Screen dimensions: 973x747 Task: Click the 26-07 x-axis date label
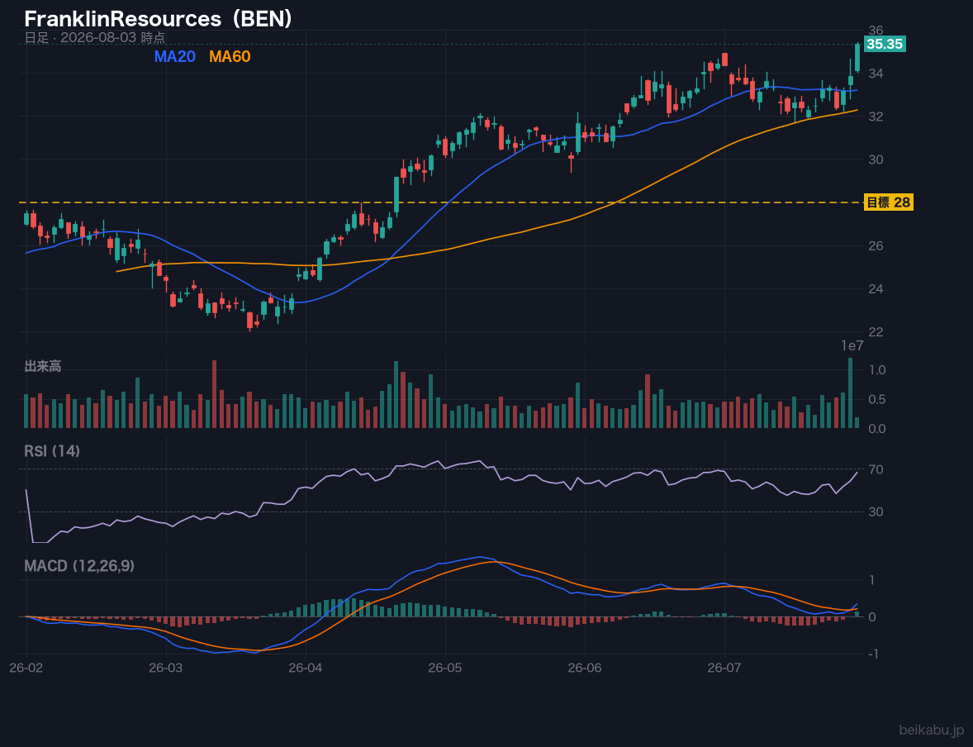point(724,668)
